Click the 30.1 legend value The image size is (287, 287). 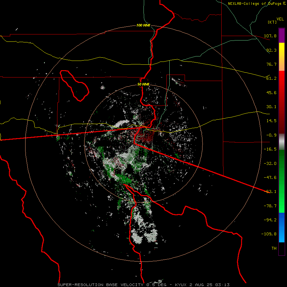(271, 107)
